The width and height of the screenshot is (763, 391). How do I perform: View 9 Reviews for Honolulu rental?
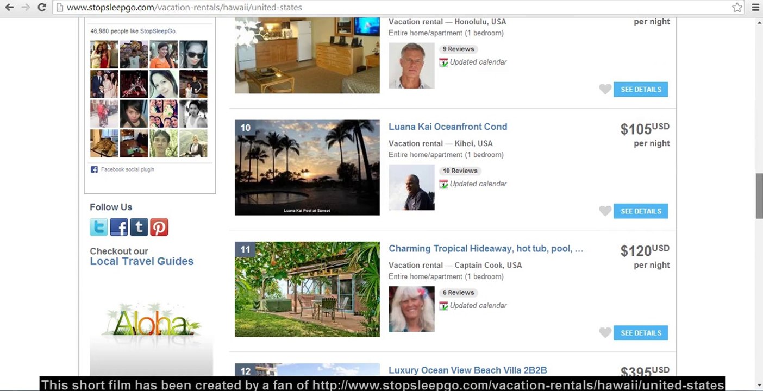[x=459, y=49]
